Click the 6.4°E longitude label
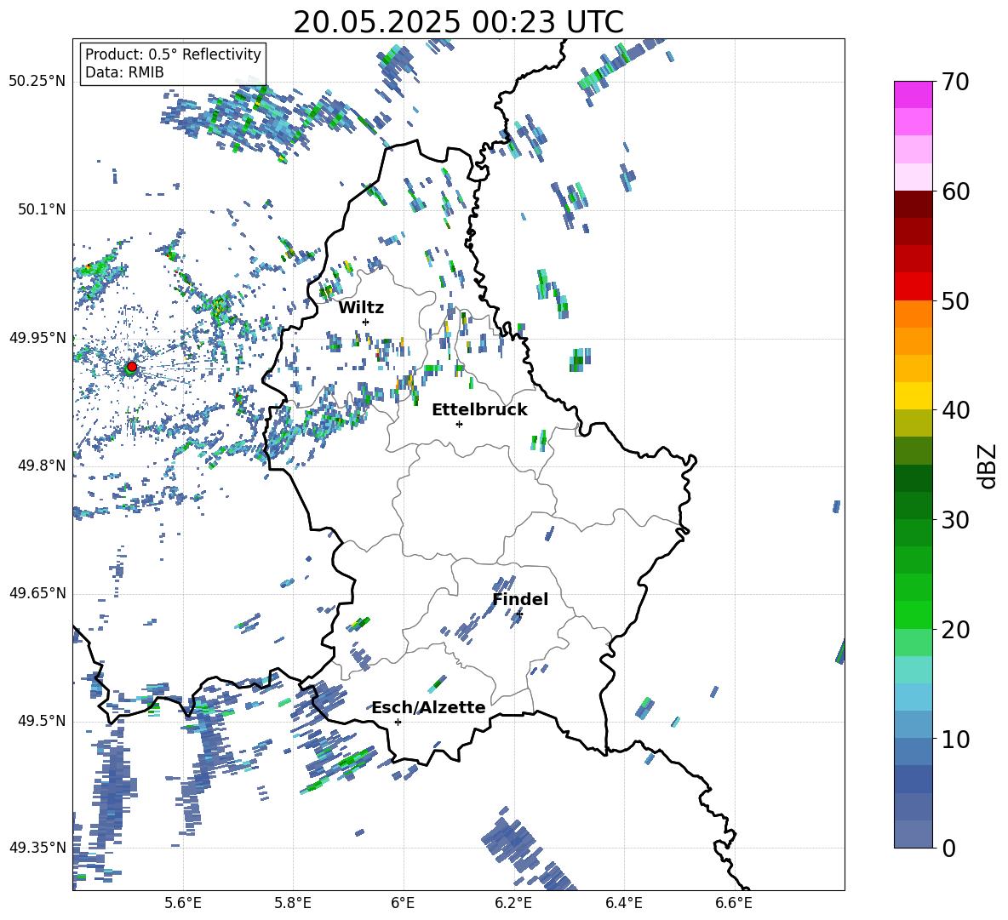The image size is (1008, 920). coord(623,903)
